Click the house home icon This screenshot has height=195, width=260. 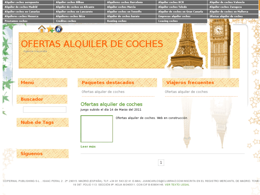click(x=42, y=29)
